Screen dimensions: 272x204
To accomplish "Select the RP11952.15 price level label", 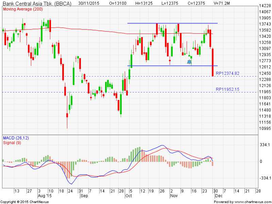I will click(227, 89).
